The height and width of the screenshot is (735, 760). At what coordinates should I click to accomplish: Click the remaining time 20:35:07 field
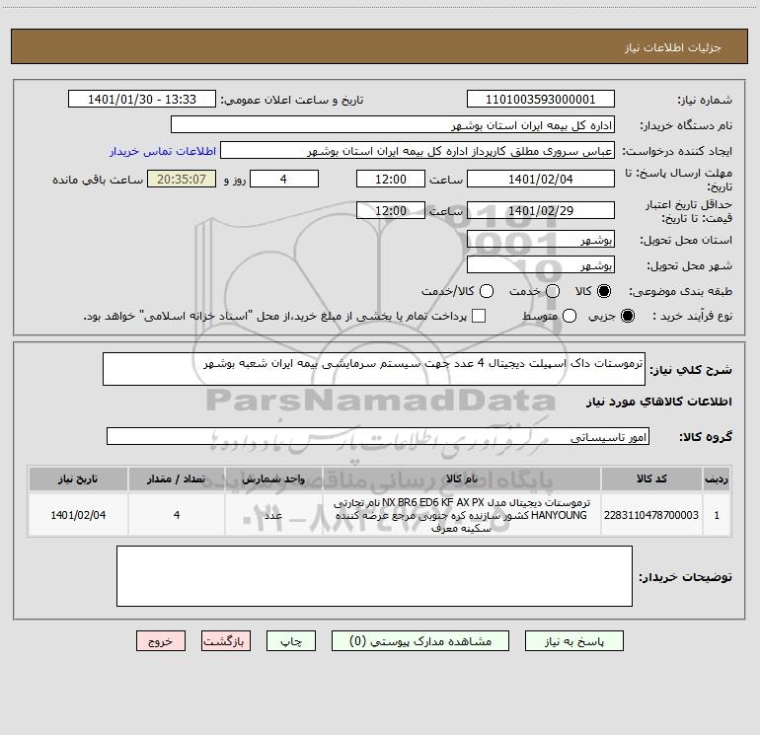[x=182, y=180]
